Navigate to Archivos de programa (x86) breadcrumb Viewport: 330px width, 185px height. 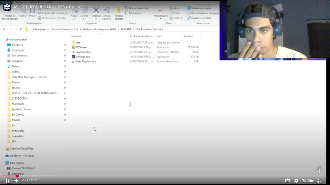coord(99,29)
